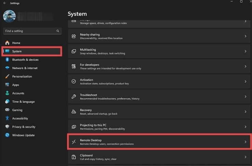This screenshot has height=166, width=252.
Task: Expand Multitasking chevron arrow
Action: coord(246,51)
